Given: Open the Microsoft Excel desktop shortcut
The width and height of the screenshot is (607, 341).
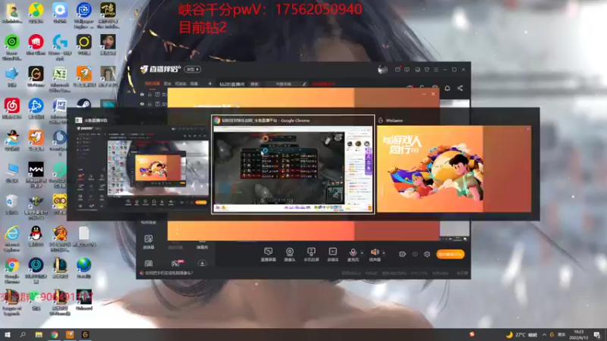Looking at the screenshot, I should [x=60, y=78].
